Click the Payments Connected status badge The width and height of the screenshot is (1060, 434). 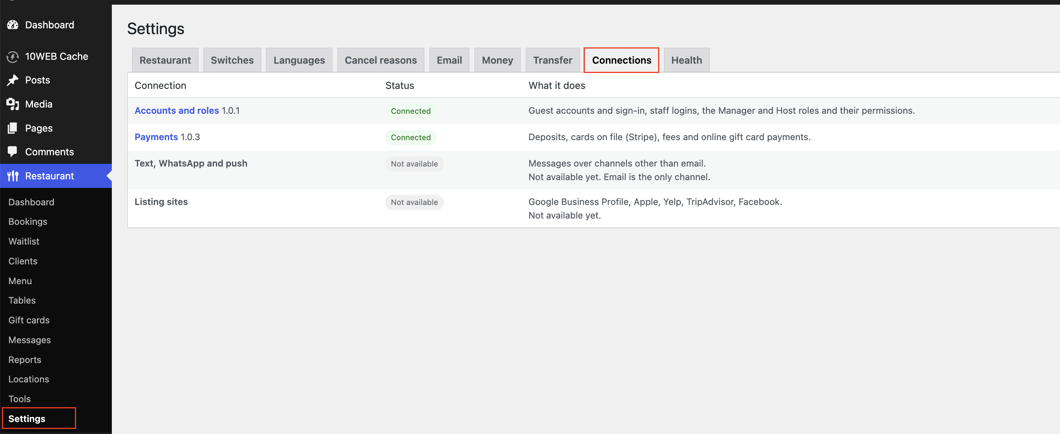click(x=410, y=137)
